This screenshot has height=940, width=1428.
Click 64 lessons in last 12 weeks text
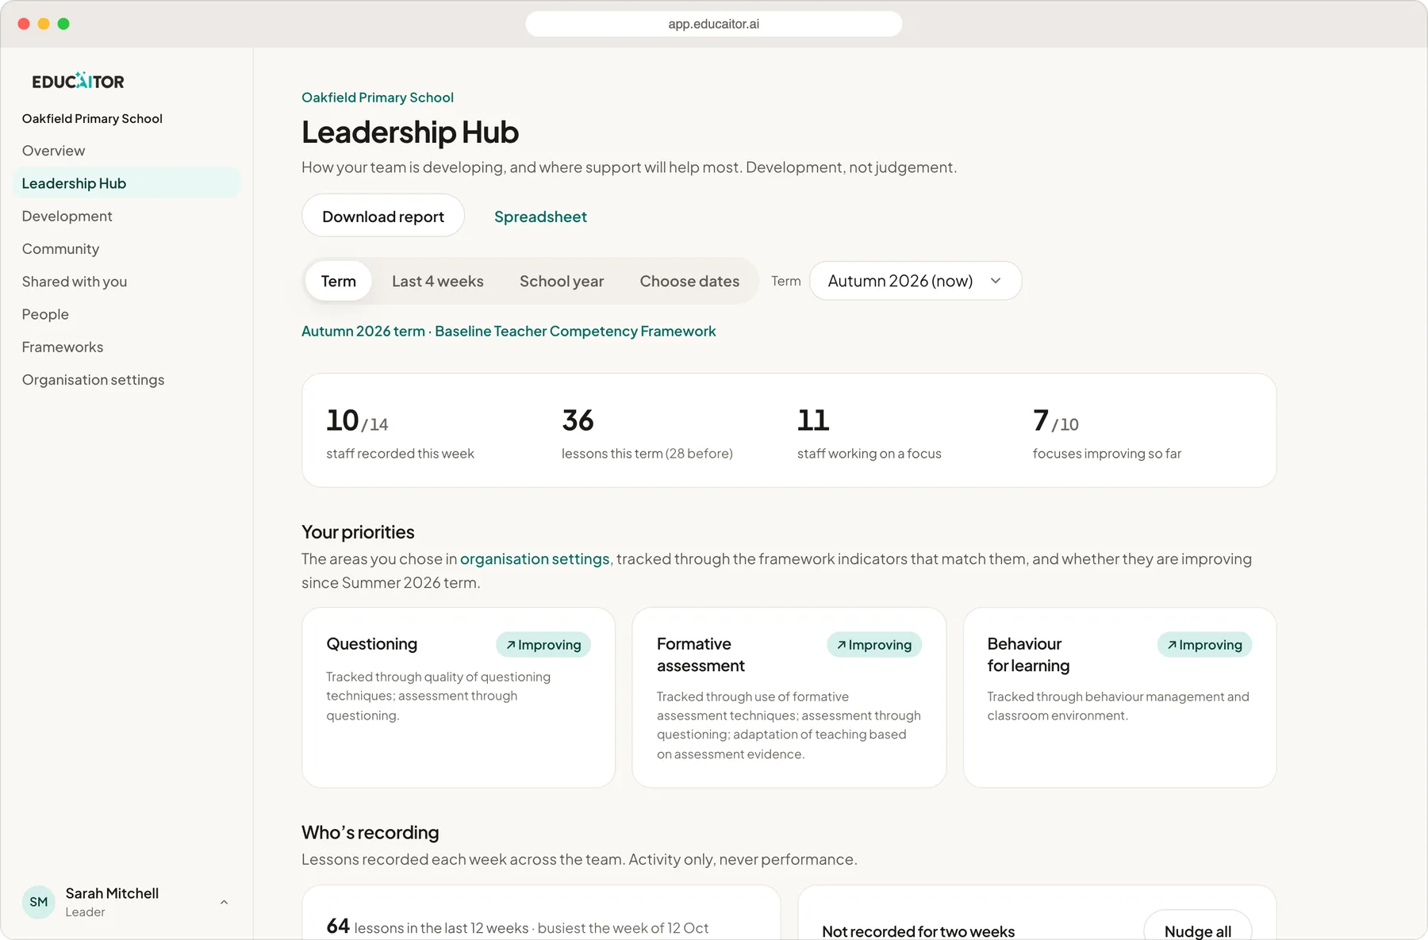pyautogui.click(x=517, y=927)
